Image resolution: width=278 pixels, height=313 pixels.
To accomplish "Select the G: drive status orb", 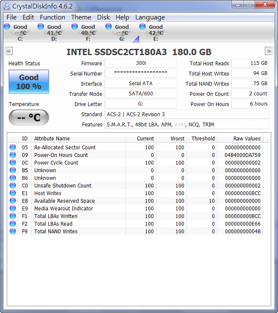I will pos(108,26).
